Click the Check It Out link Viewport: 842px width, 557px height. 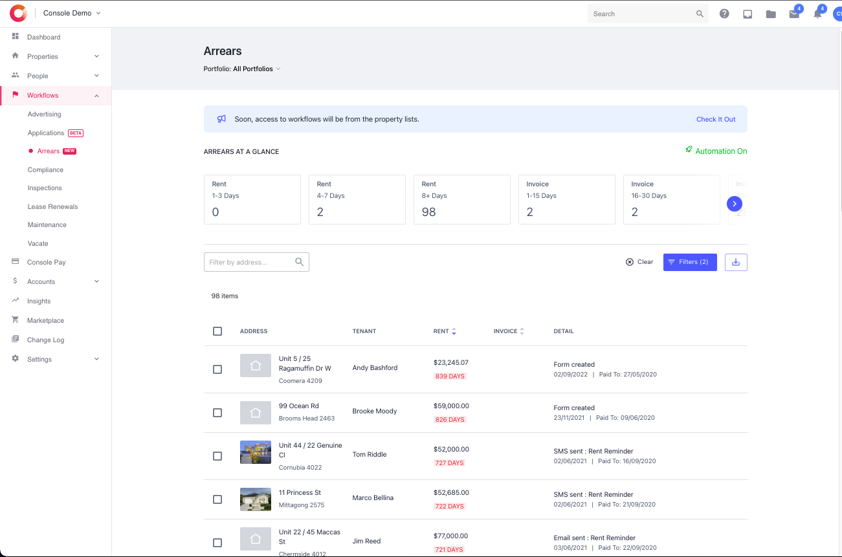tap(716, 119)
